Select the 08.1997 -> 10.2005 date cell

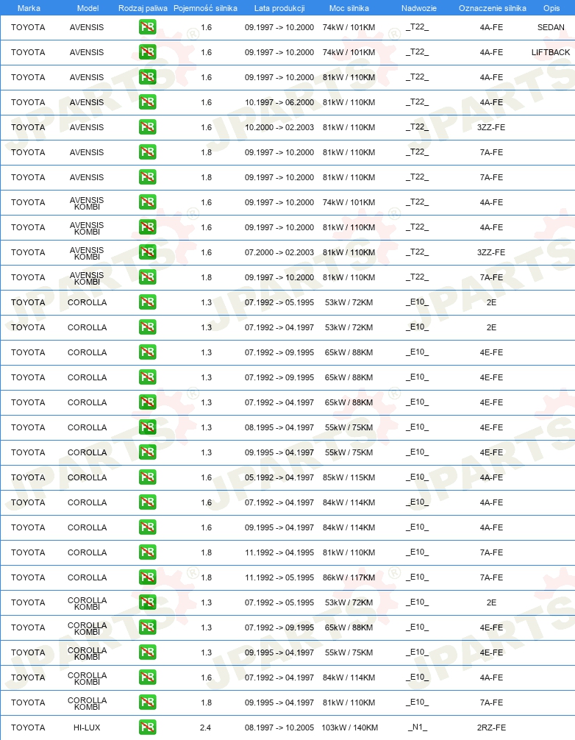coord(279,727)
